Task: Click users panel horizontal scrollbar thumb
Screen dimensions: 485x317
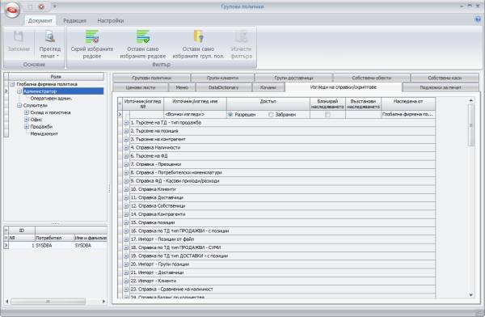Action: (x=48, y=301)
